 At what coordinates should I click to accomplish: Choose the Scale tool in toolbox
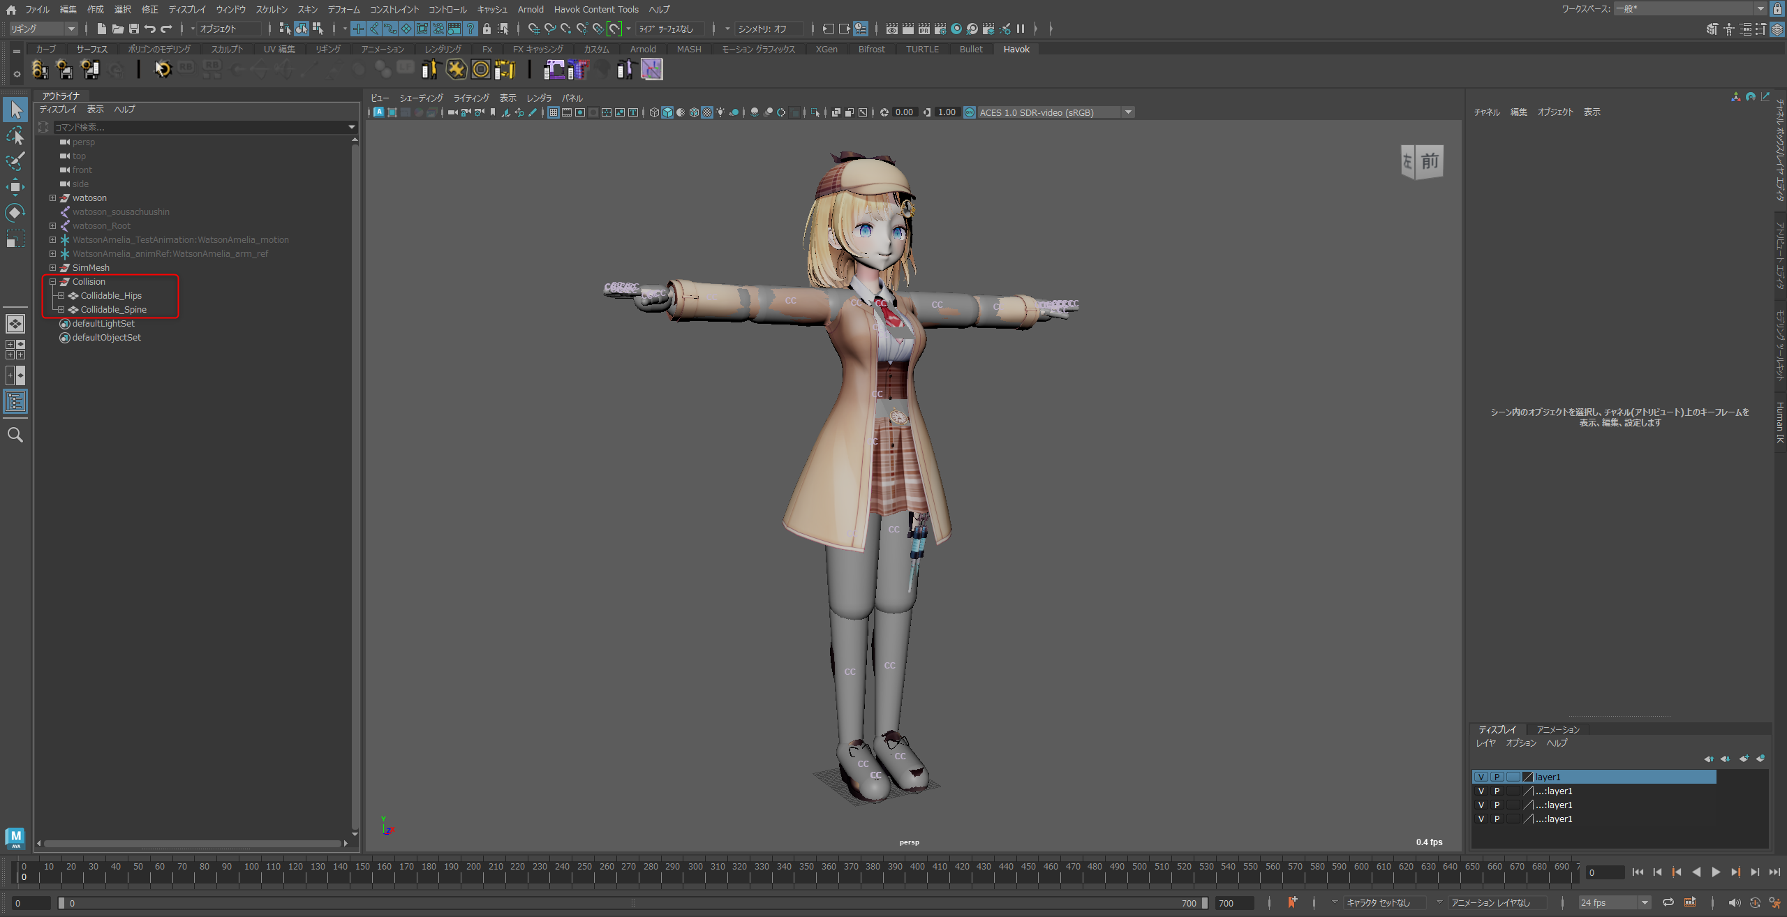click(15, 238)
